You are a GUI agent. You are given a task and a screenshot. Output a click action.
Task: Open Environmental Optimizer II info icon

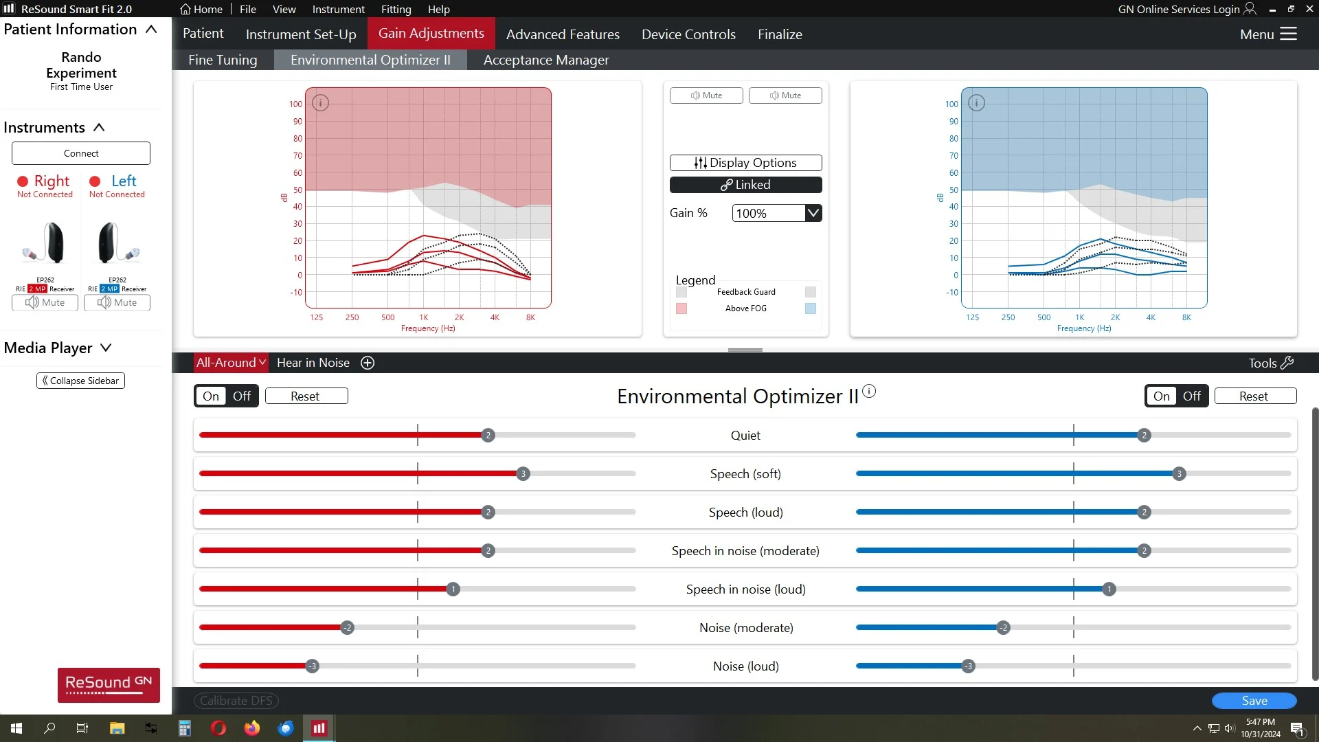pyautogui.click(x=869, y=391)
